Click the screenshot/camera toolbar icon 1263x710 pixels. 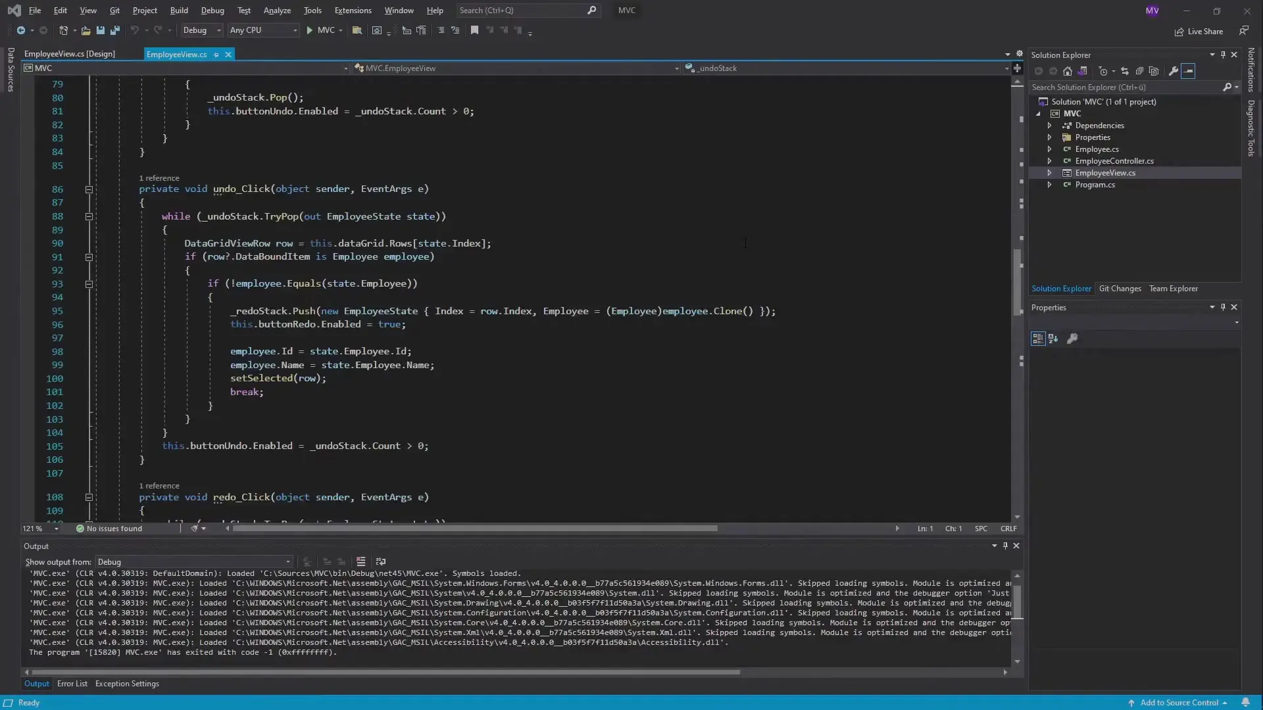pyautogui.click(x=377, y=30)
